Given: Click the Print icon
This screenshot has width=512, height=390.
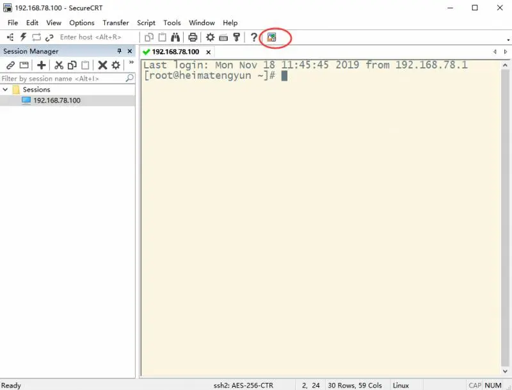Looking at the screenshot, I should [x=193, y=37].
